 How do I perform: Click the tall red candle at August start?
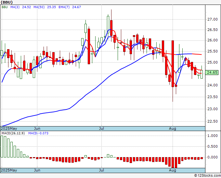pyautogui.click(x=173, y=64)
